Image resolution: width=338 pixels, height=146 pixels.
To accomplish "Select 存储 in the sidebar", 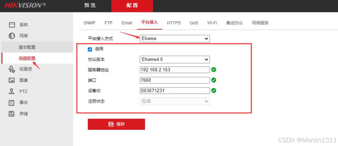I will (x=24, y=114).
